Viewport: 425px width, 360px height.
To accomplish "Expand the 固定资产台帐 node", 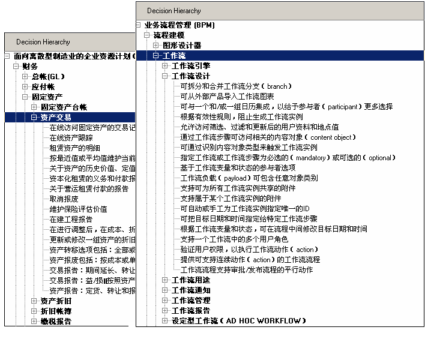I will coord(34,107).
